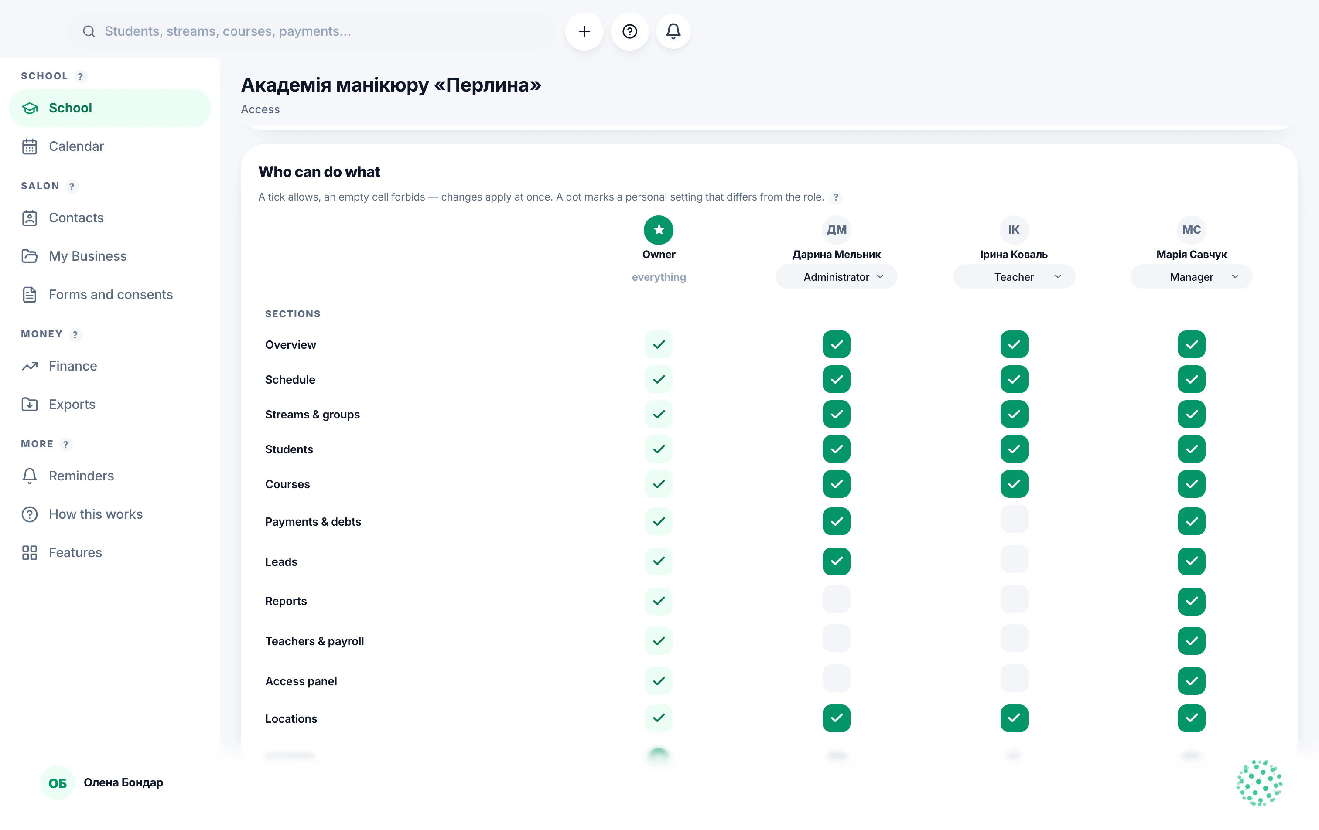Viewport: 1319px width, 830px height.
Task: Open Reminders in sidebar
Action: [109, 476]
